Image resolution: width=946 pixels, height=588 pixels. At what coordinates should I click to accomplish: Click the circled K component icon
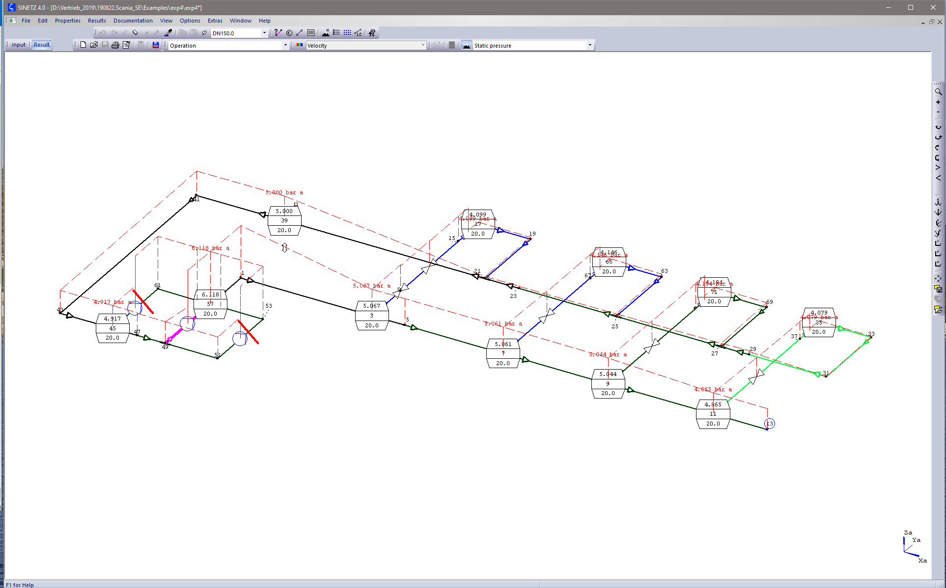tap(289, 33)
